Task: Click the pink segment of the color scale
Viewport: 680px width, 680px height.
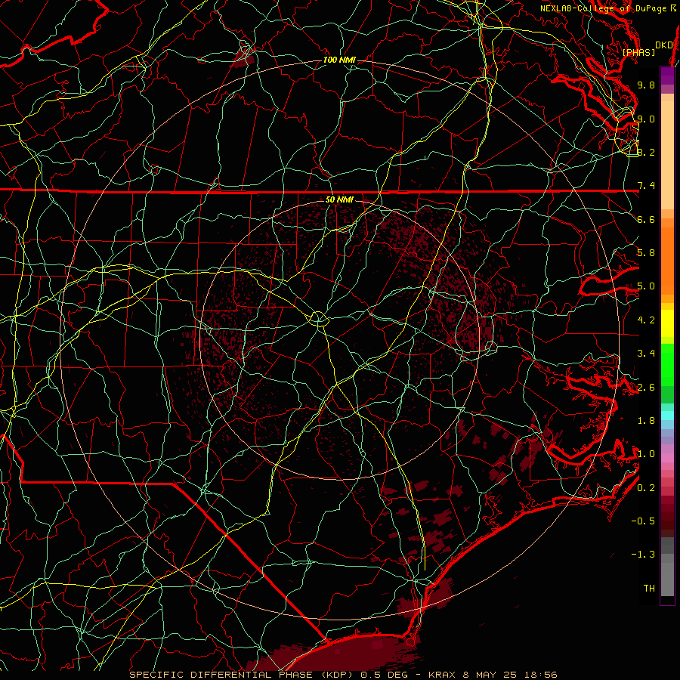Action: (667, 458)
